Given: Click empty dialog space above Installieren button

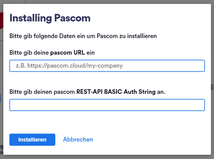Looking at the screenshot, I should (x=107, y=122).
